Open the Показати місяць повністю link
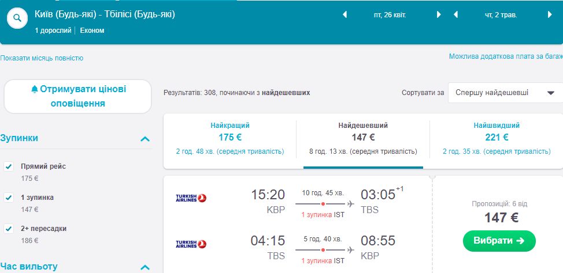563x273 pixels. point(42,58)
